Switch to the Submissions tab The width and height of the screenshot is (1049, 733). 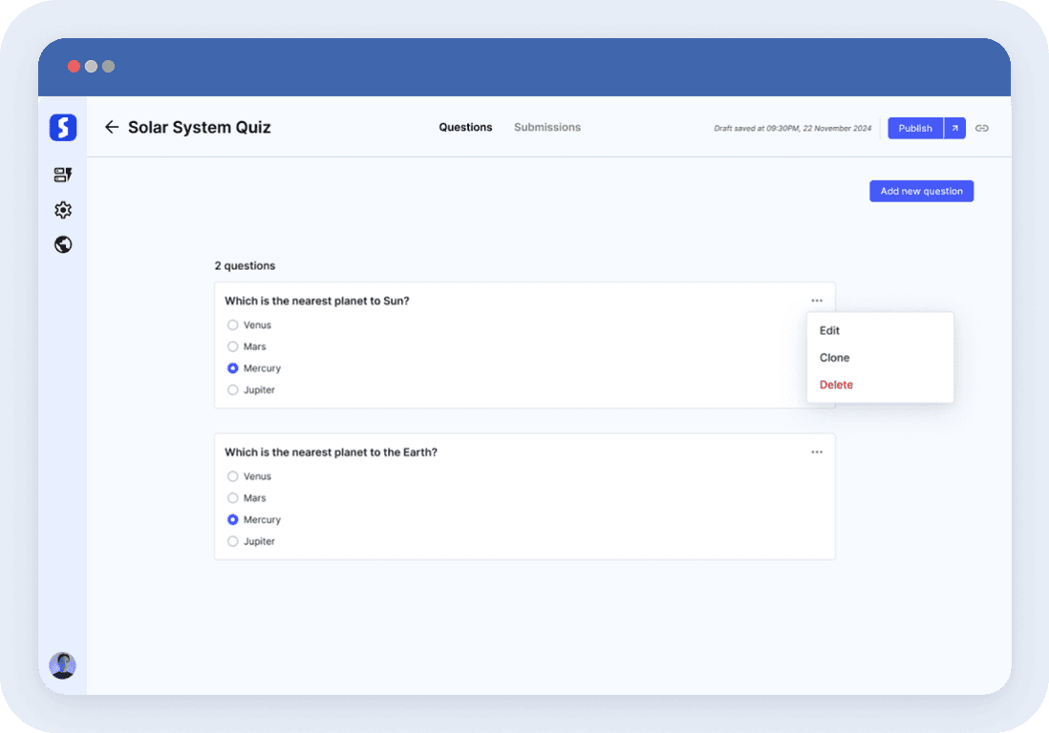(x=546, y=127)
